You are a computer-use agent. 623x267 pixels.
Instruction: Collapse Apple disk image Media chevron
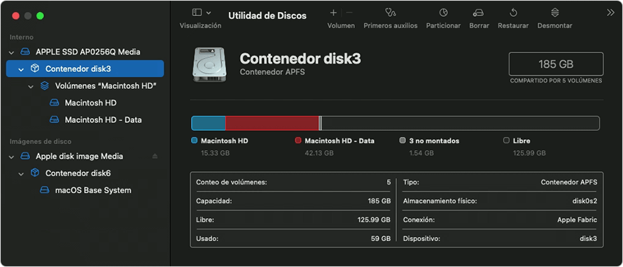tap(11, 157)
